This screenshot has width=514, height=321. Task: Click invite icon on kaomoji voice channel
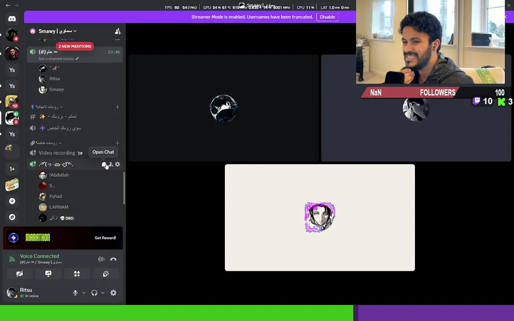click(x=111, y=165)
